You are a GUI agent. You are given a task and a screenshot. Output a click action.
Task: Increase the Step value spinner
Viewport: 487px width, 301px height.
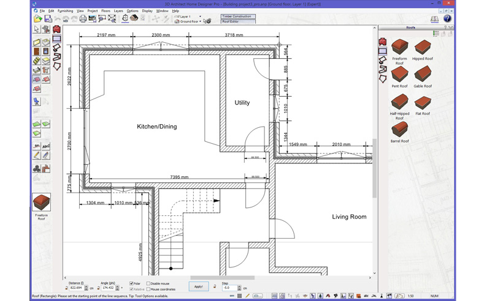pos(239,286)
